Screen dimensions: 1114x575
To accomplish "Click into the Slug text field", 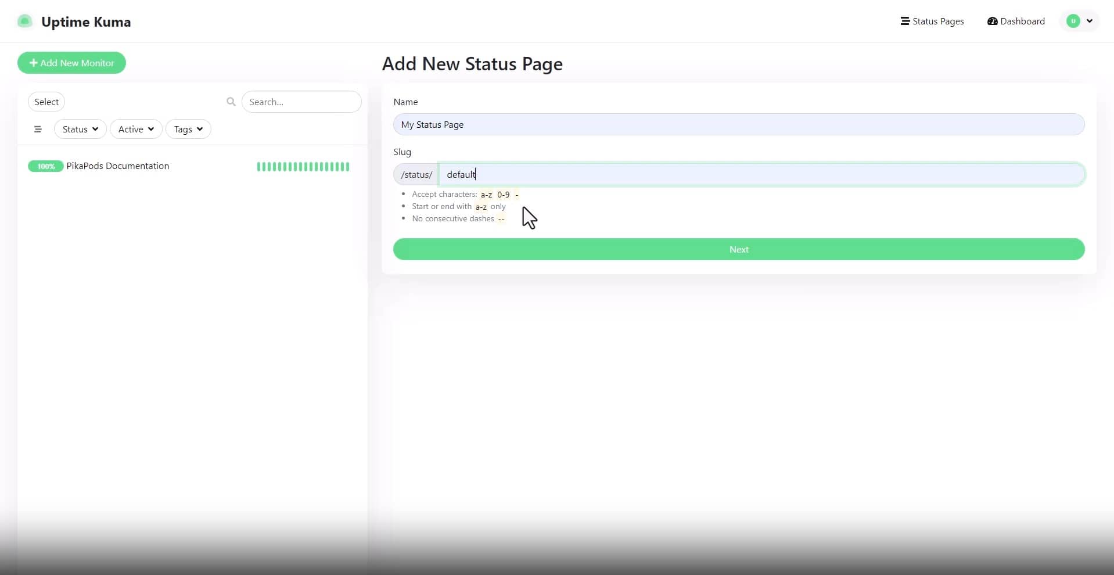I will click(761, 174).
